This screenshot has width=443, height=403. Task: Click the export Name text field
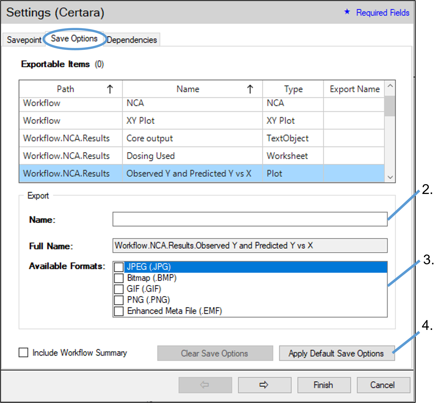pyautogui.click(x=250, y=219)
